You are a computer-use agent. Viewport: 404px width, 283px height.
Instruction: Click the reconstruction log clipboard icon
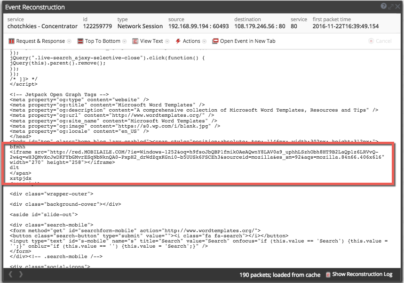(328, 275)
